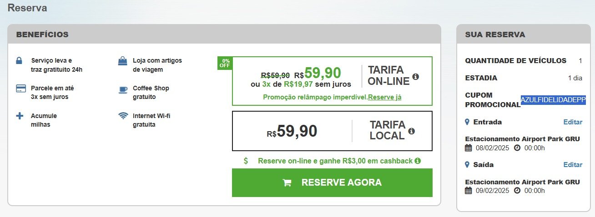Open the info icon beside TARIFA ON-LINE

(415, 76)
